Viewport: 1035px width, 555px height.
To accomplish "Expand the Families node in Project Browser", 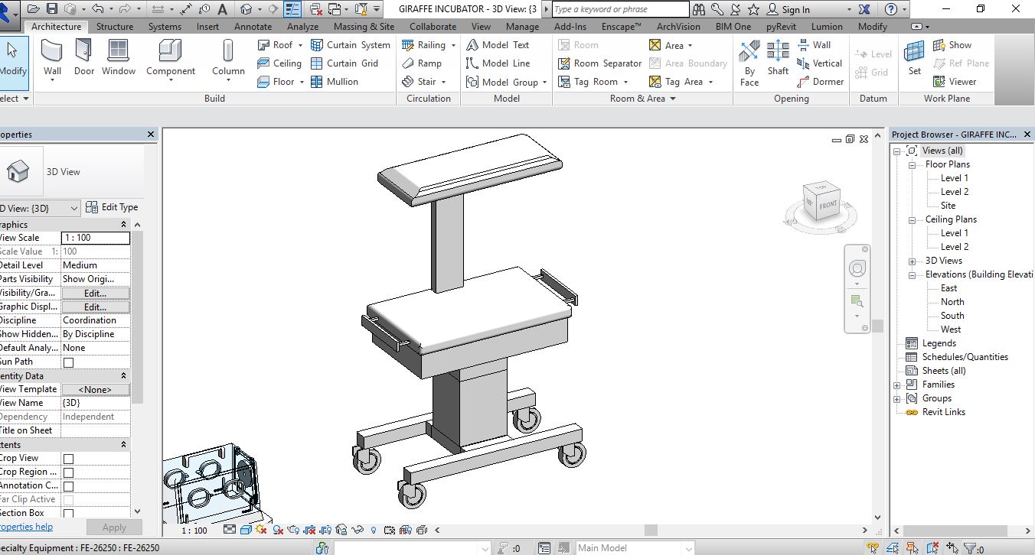I will [x=896, y=385].
